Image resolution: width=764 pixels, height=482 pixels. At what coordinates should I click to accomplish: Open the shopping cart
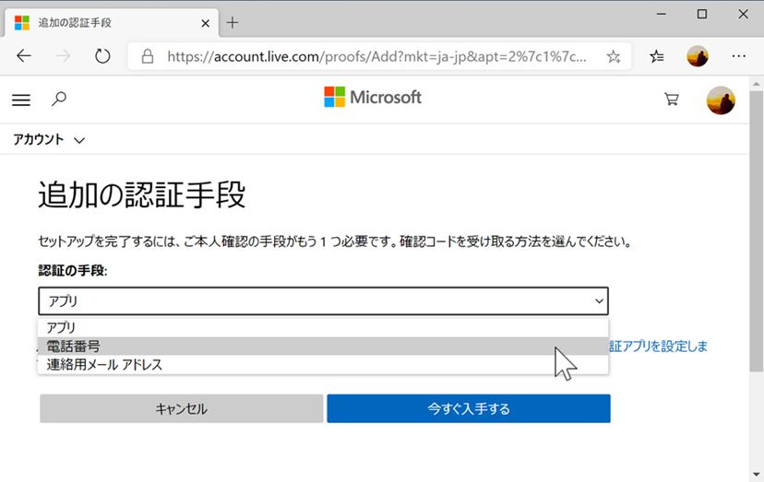672,100
